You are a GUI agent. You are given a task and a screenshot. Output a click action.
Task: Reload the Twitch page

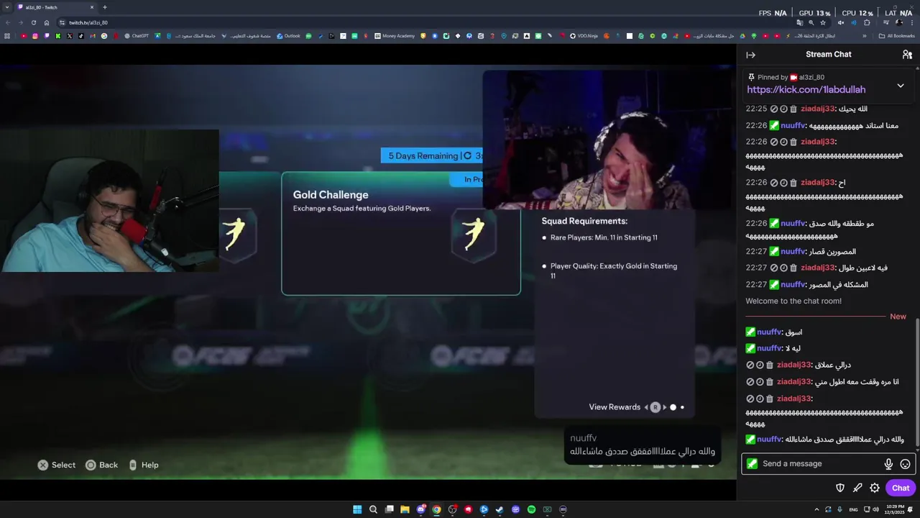click(x=34, y=22)
